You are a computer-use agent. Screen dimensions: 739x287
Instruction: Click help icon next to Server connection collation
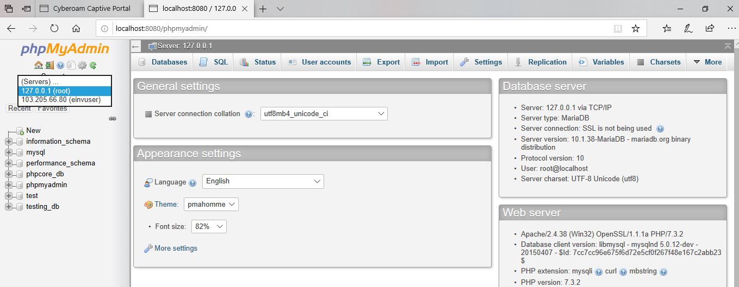coord(249,114)
